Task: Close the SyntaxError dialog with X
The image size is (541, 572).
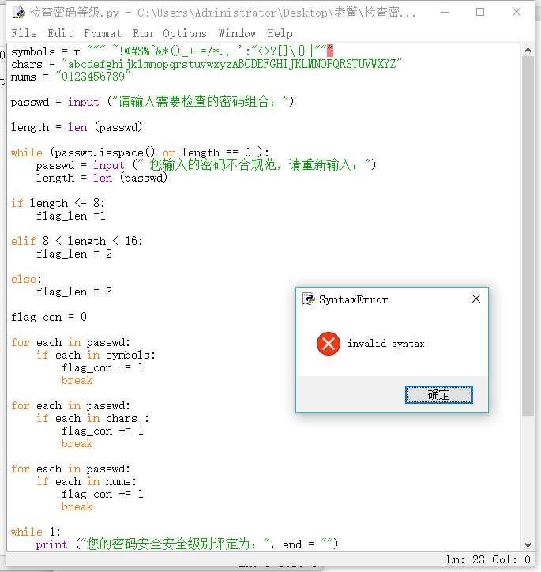Action: pos(475,299)
